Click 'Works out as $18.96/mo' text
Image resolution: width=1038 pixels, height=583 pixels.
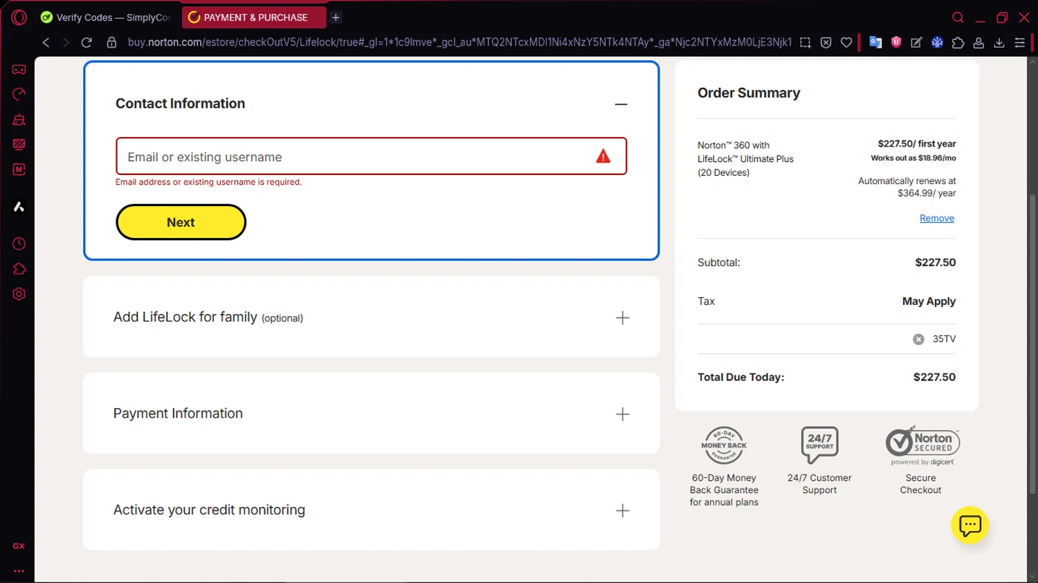(913, 158)
